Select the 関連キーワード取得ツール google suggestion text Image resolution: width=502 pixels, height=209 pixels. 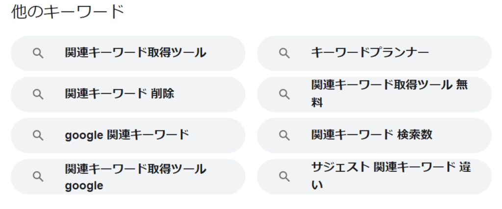(135, 177)
